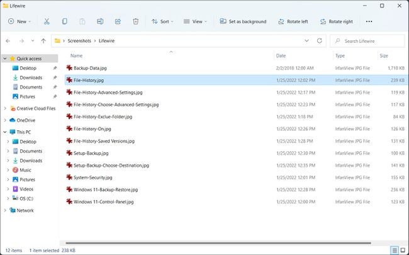Viewport: 409px width, 255px height.
Task: Sort by the Size column header
Action: [x=384, y=55]
